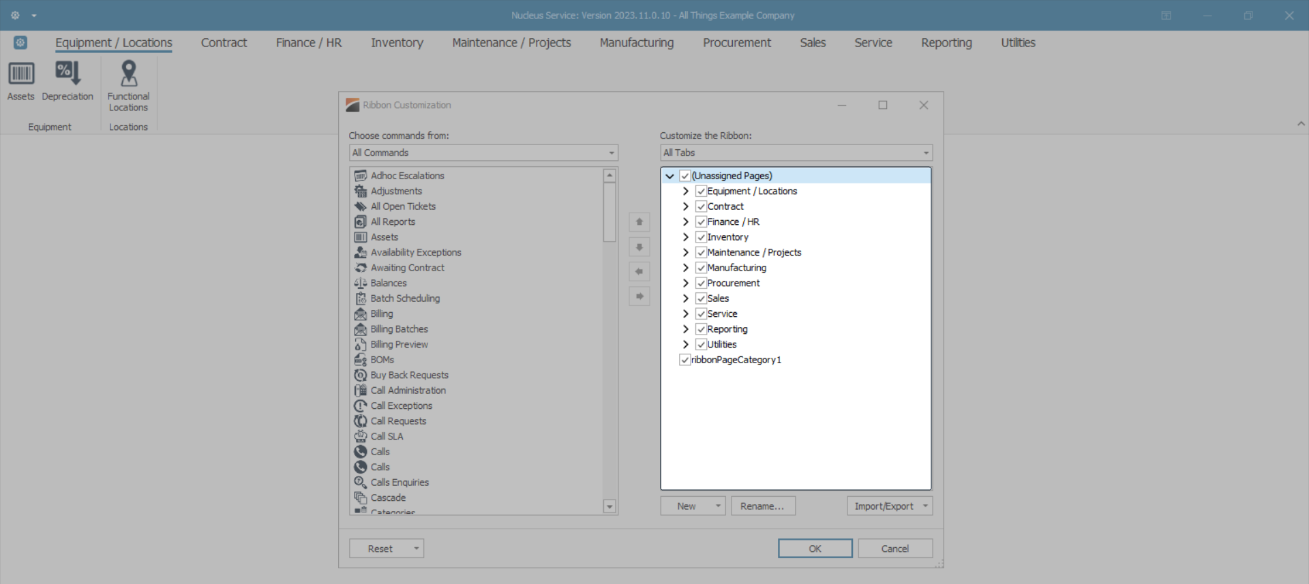The width and height of the screenshot is (1309, 584).
Task: Click the remove left arrow button
Action: coord(639,271)
